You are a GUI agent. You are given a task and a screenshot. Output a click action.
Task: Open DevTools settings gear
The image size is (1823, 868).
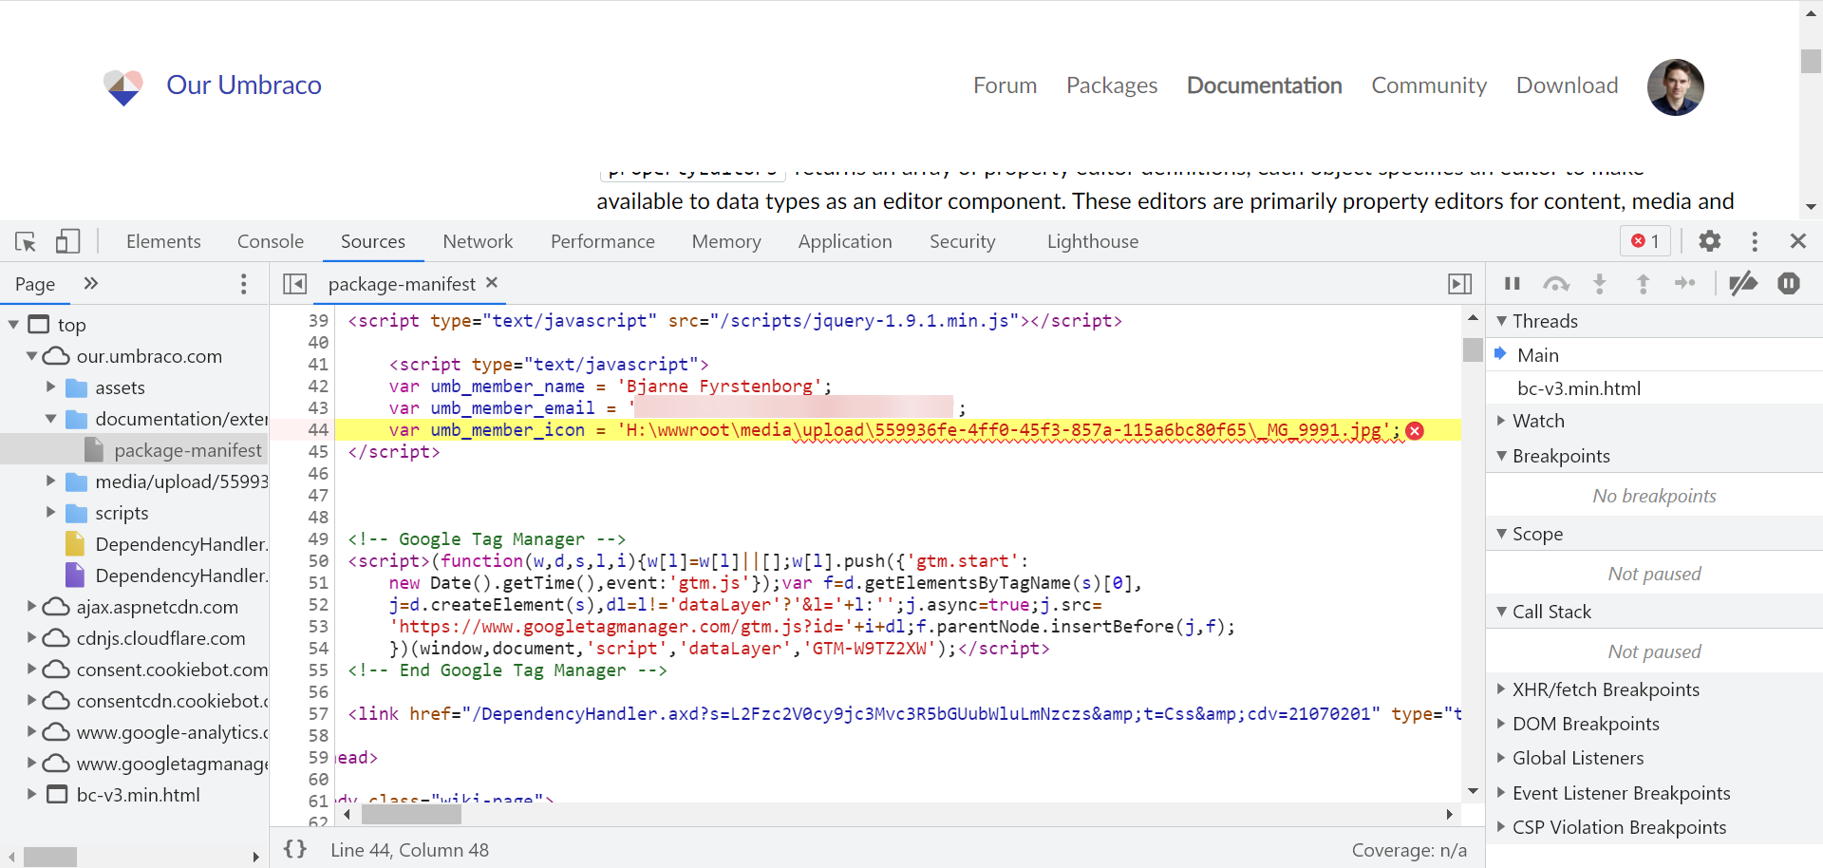coord(1711,241)
